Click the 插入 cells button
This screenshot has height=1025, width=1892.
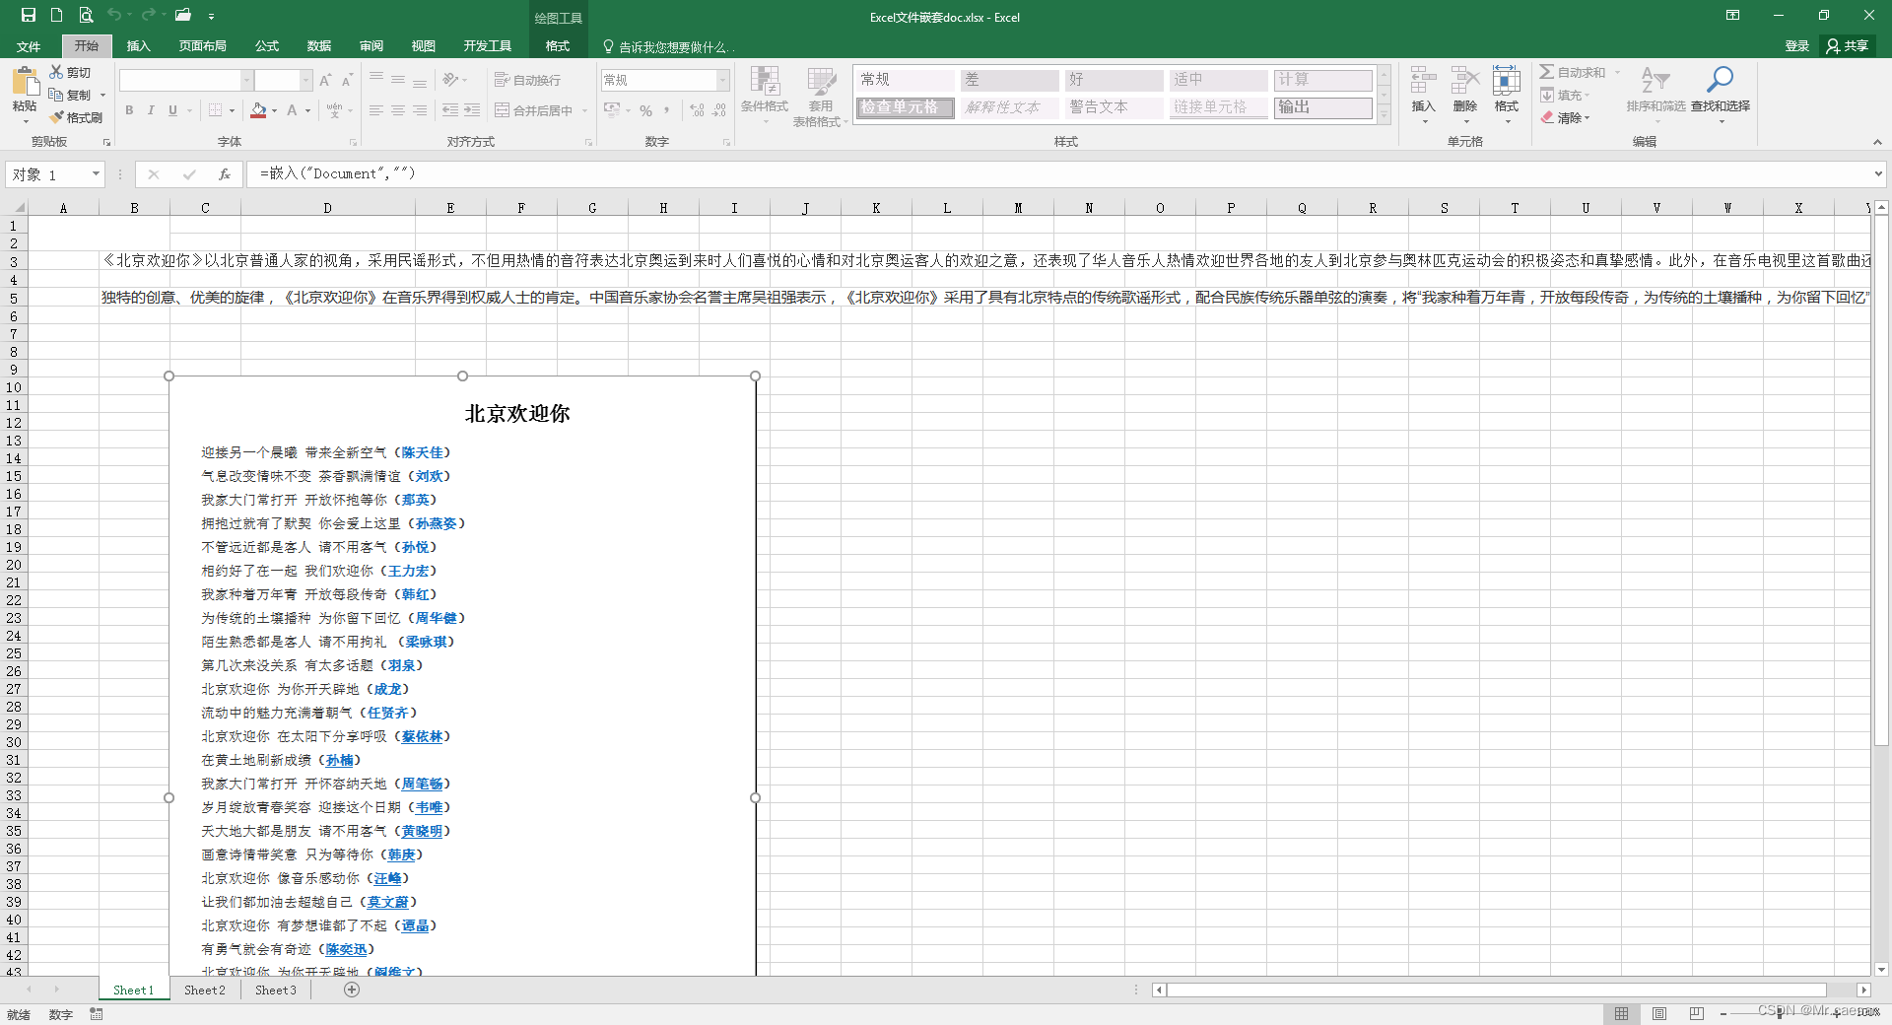1423,94
